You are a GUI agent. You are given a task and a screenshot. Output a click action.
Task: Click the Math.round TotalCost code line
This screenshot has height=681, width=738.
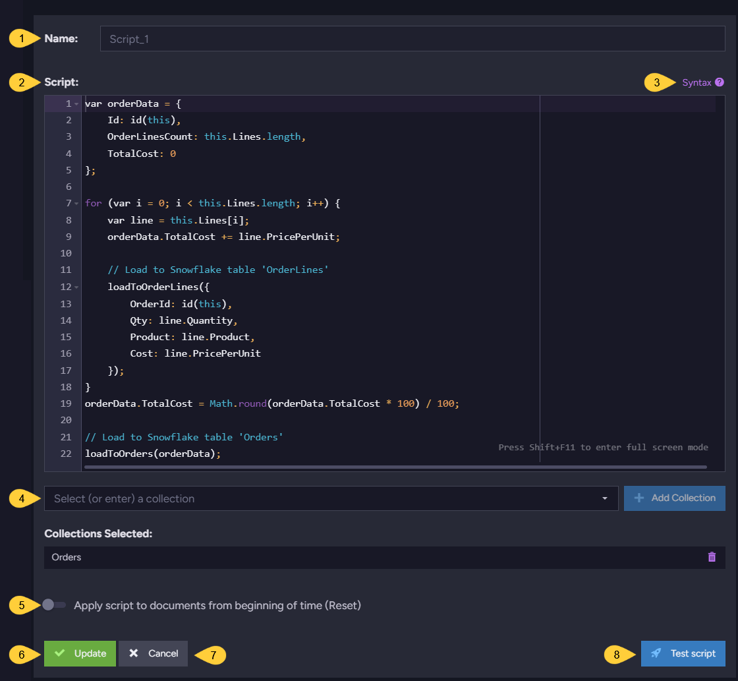[272, 403]
